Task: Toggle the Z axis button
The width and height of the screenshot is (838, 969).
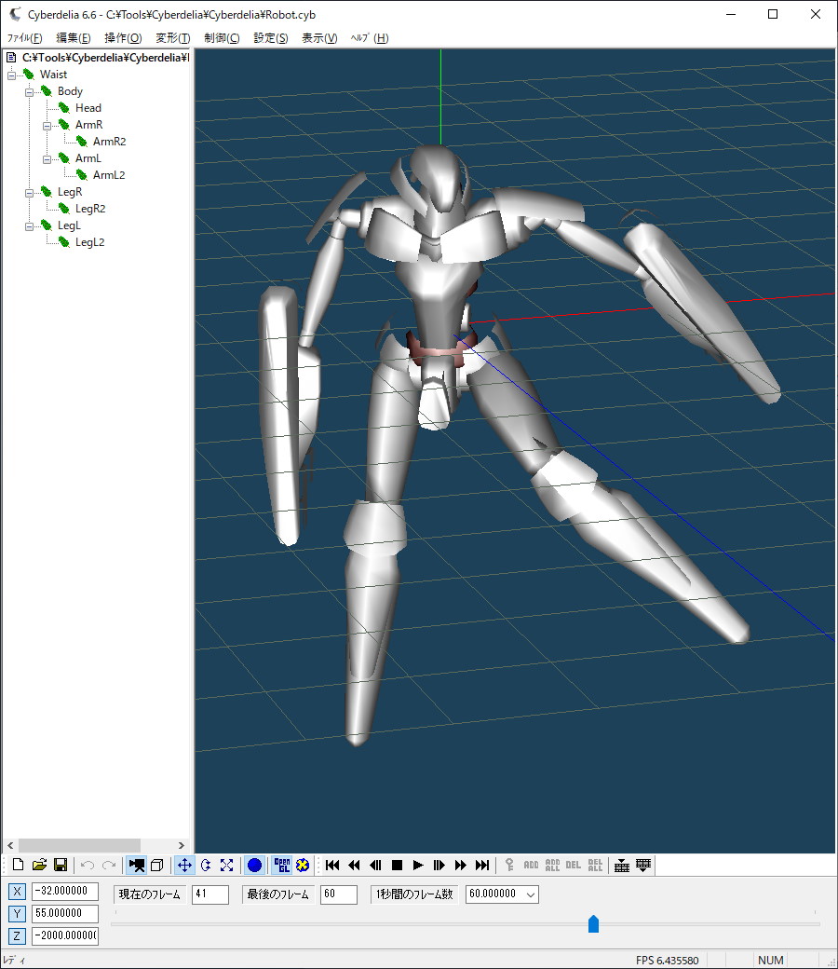Action: point(18,935)
